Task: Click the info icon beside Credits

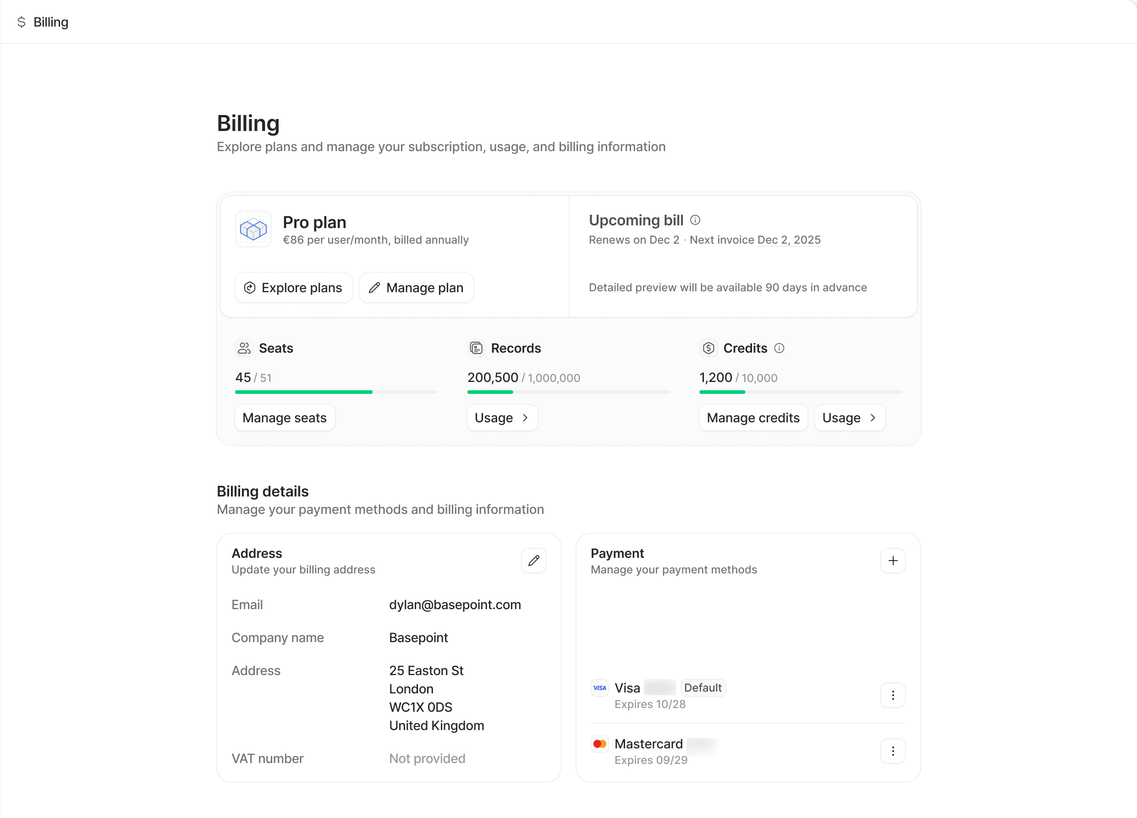Action: pos(780,348)
